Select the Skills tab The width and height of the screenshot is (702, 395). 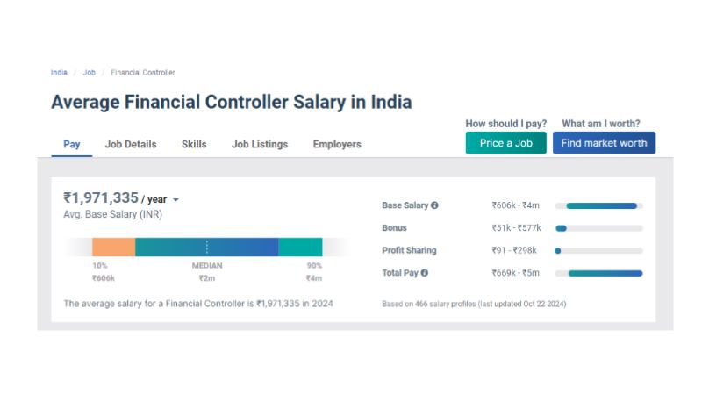click(194, 145)
